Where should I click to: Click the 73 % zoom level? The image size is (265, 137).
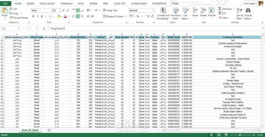(x=260, y=135)
